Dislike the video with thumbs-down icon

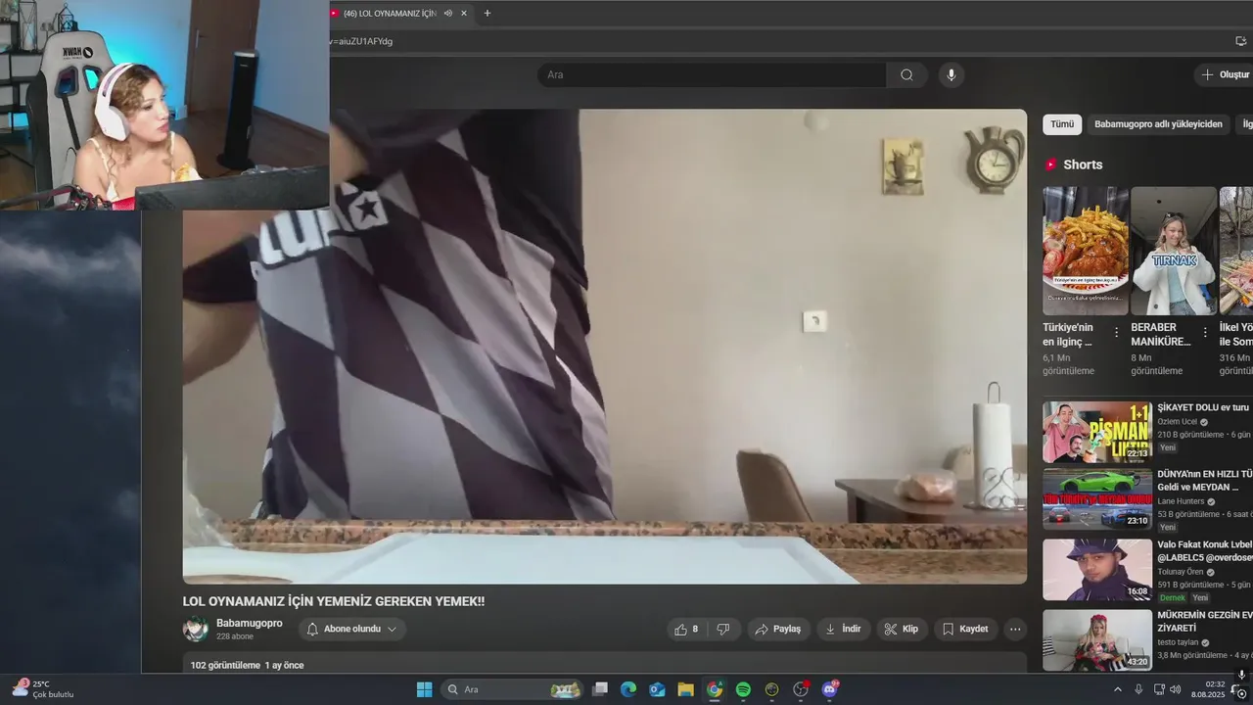click(723, 629)
